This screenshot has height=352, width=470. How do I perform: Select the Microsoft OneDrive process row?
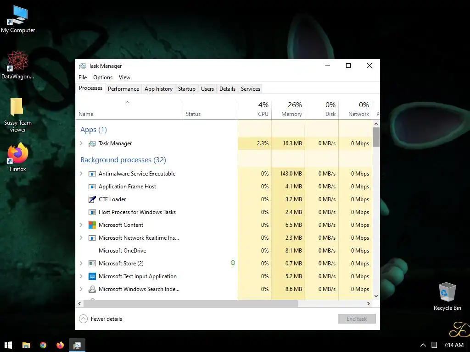pyautogui.click(x=224, y=251)
